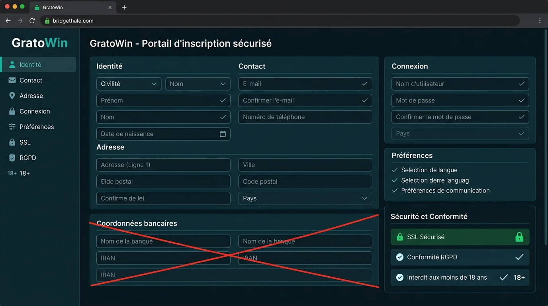Open the sliders Préférences icon
This screenshot has height=306, width=548.
[12, 127]
